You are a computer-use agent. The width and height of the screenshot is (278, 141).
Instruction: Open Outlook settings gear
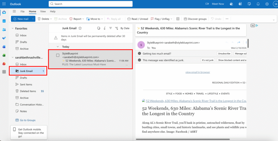(x=267, y=4)
